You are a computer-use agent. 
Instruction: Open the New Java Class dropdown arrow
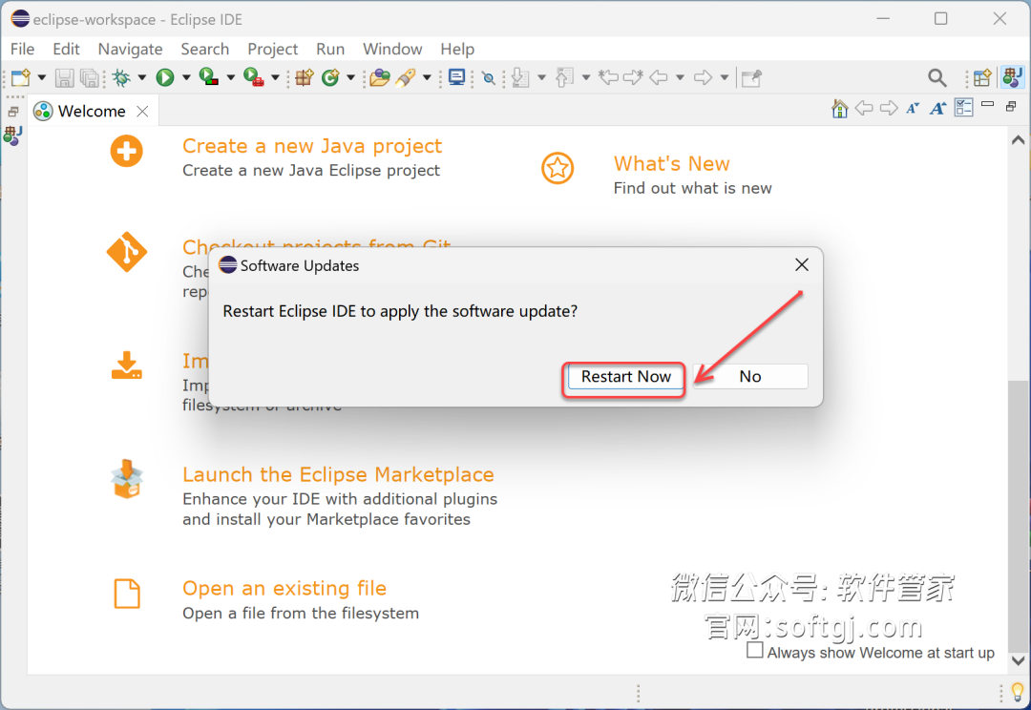coord(350,77)
